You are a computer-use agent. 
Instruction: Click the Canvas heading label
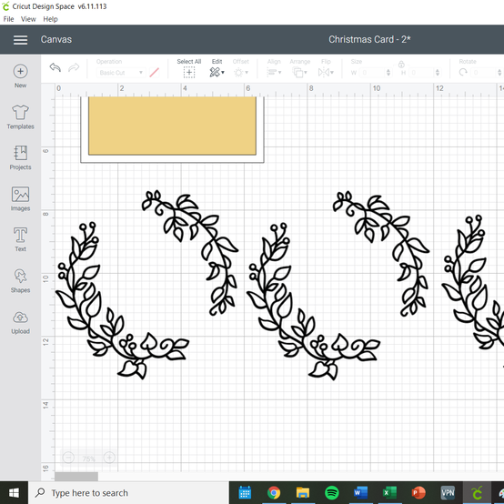[x=55, y=39]
